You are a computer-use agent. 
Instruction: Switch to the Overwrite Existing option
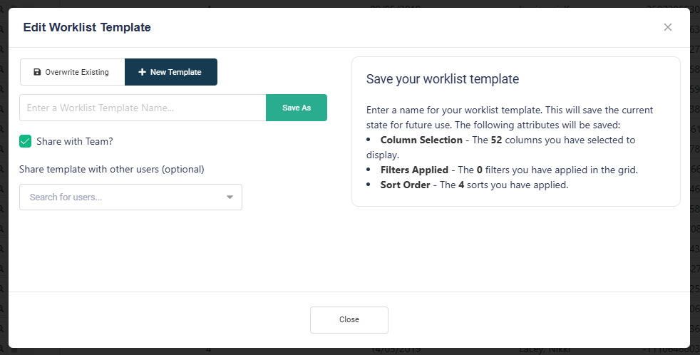tap(73, 72)
